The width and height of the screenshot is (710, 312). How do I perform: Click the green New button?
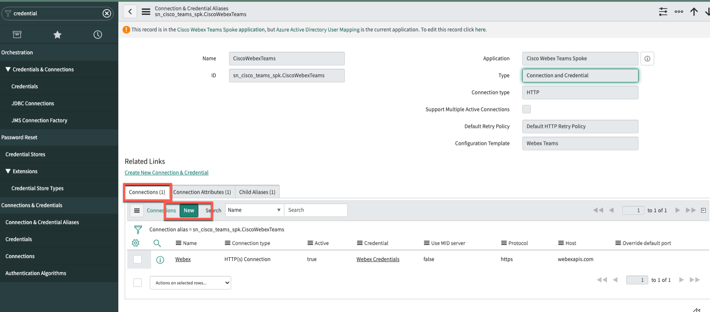coord(189,210)
